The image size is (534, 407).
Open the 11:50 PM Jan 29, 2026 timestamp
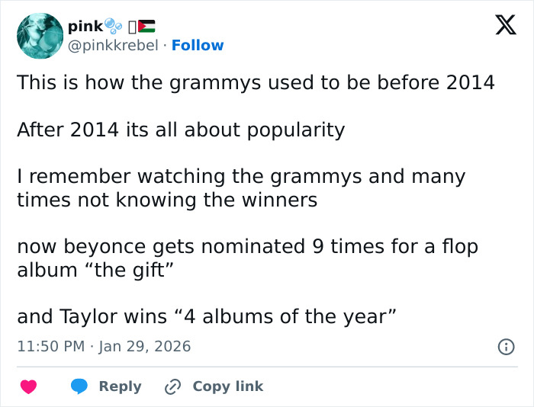pos(104,346)
